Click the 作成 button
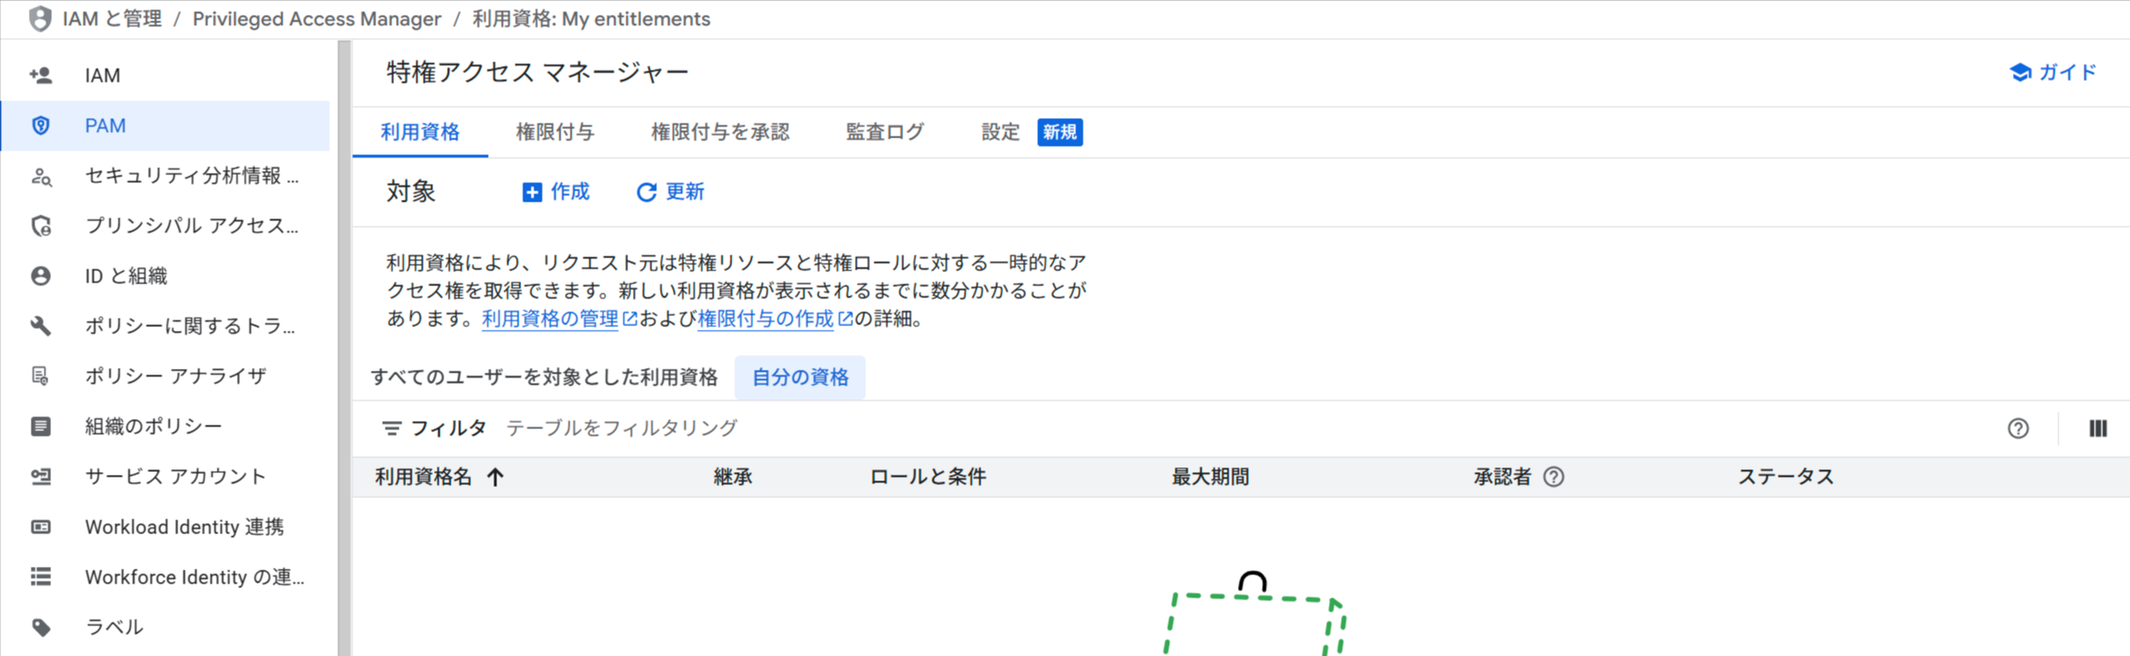The height and width of the screenshot is (656, 2130). pyautogui.click(x=556, y=191)
